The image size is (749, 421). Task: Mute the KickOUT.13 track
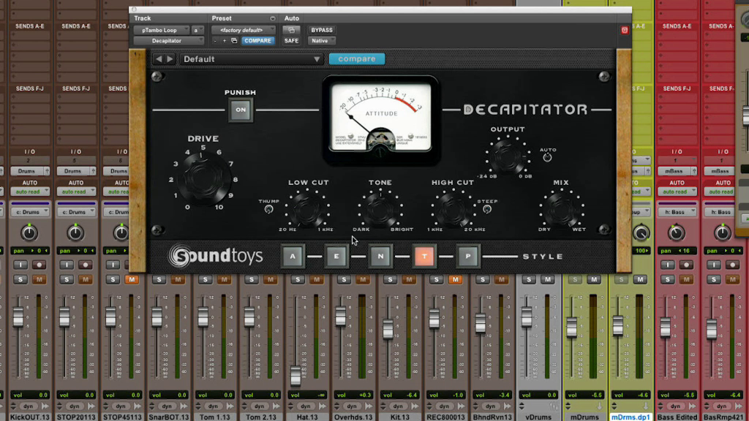pos(39,280)
